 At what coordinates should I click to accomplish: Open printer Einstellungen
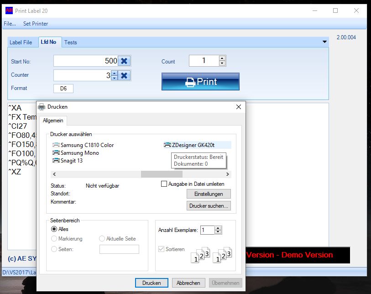(209, 194)
